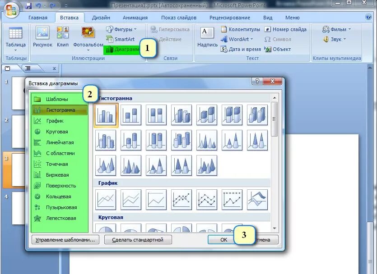
Task: Insert a Таблица (Table)
Action: tap(16, 38)
